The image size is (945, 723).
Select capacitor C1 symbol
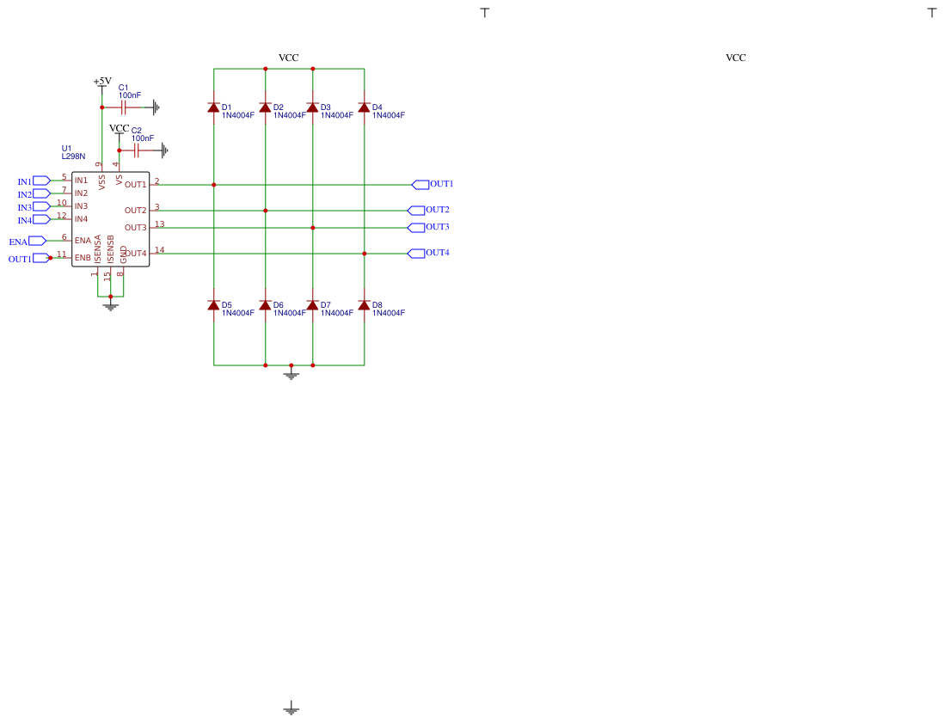[x=124, y=107]
